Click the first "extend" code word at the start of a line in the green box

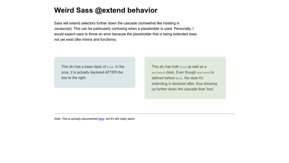tap(158, 73)
